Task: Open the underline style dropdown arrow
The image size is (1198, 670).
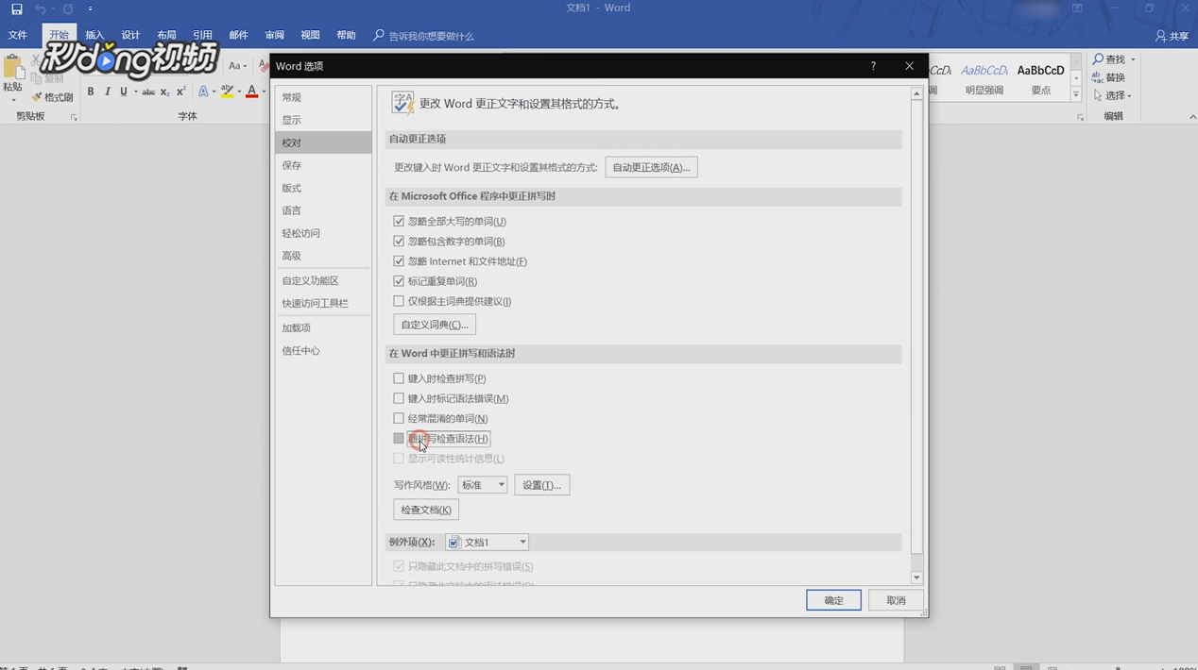Action: click(x=135, y=92)
